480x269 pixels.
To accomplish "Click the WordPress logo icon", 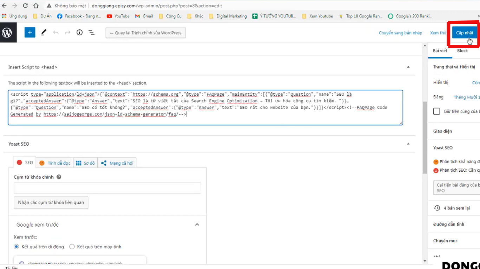I will point(7,33).
